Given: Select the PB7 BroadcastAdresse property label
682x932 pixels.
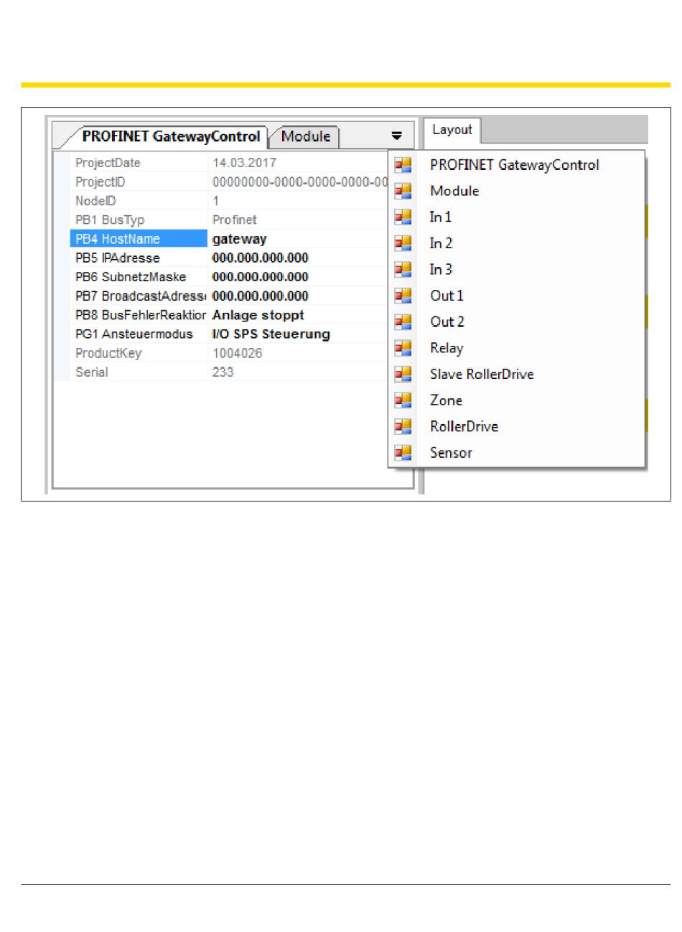Looking at the screenshot, I should tap(141, 296).
